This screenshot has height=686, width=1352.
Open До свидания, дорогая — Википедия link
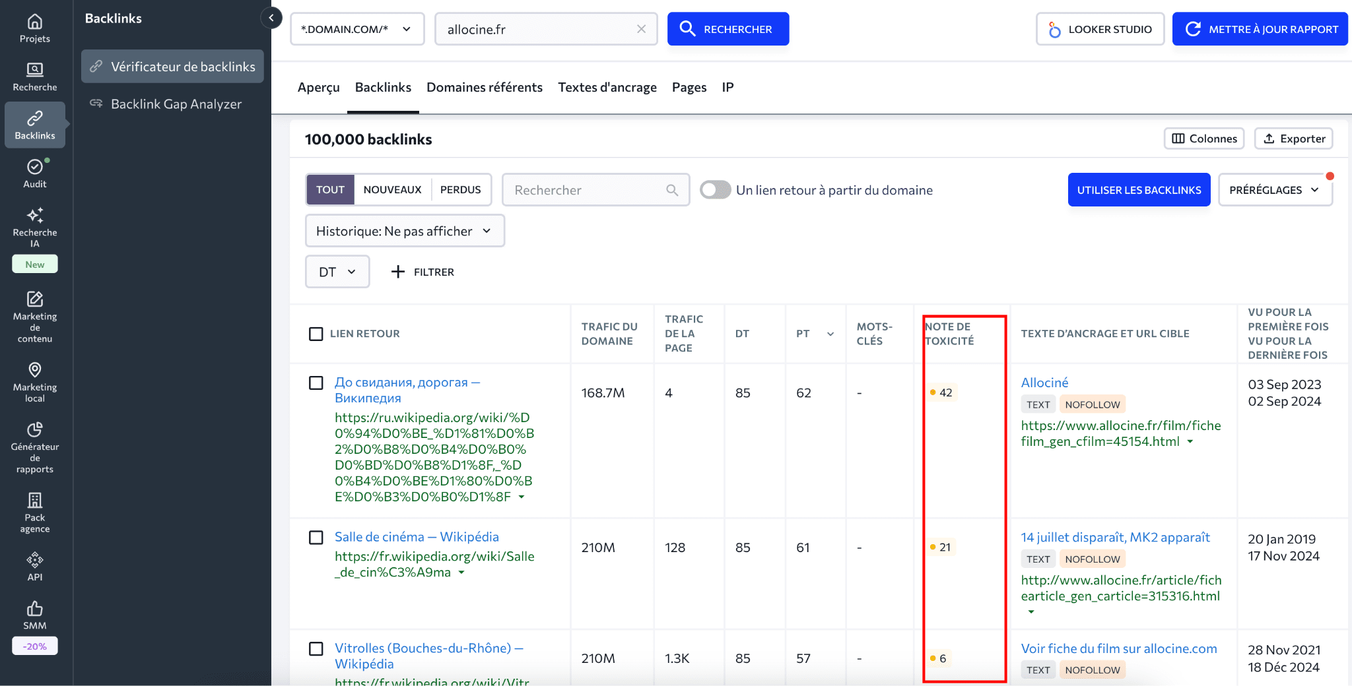click(407, 390)
